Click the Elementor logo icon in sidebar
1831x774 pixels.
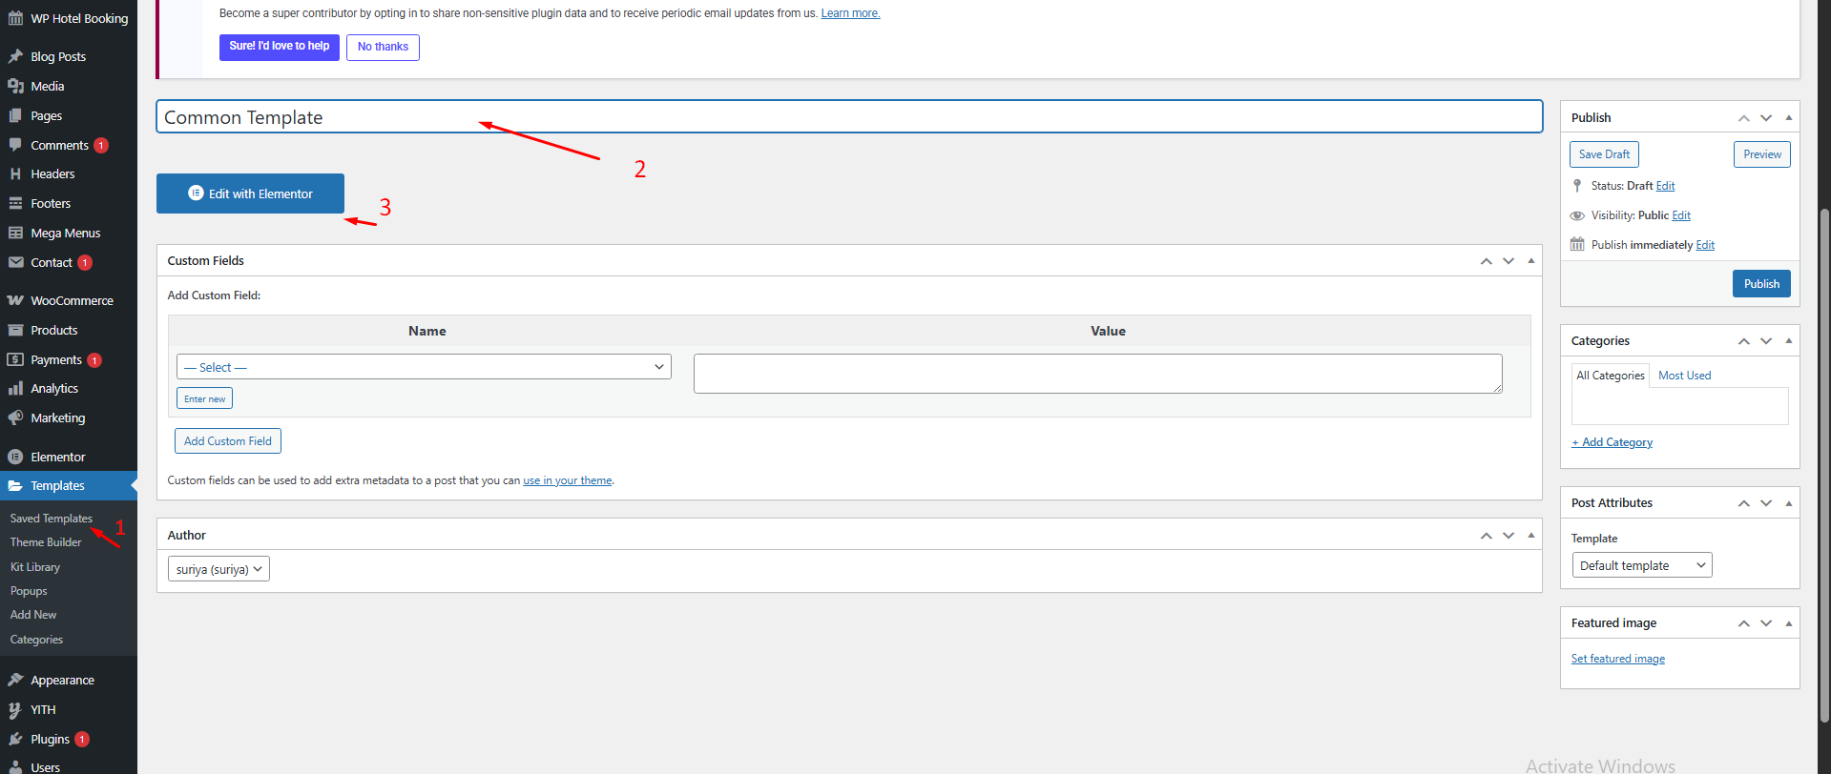15,457
